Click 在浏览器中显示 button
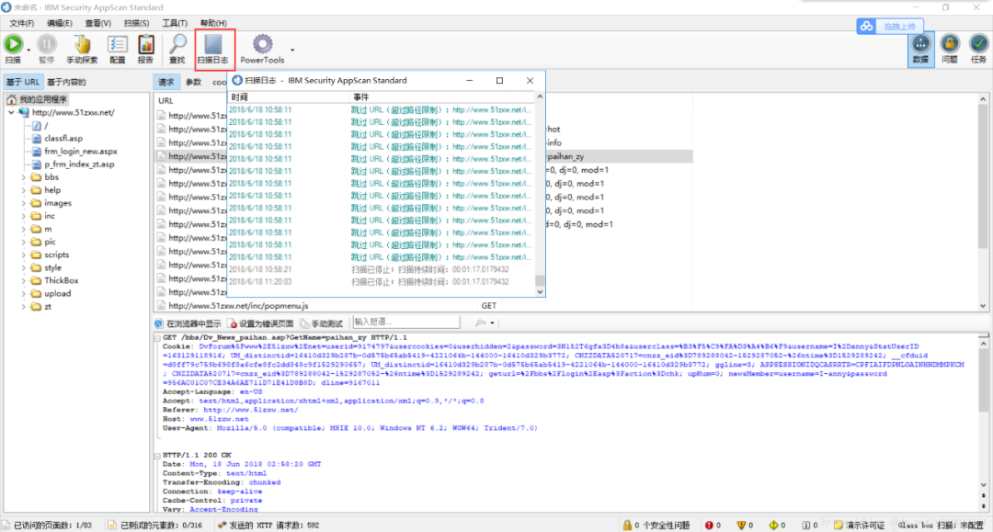This screenshot has height=532, width=993. coord(188,323)
